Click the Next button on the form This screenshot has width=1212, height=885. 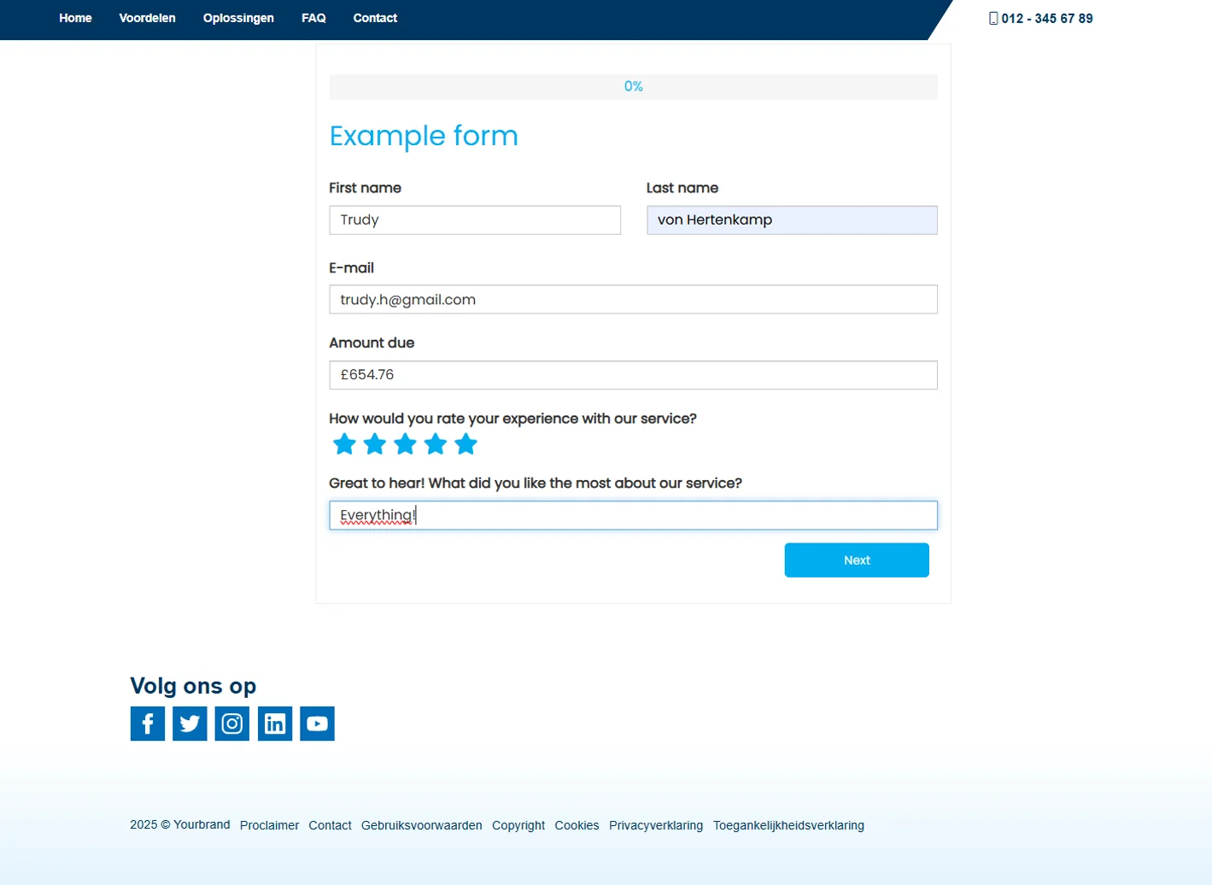856,560
